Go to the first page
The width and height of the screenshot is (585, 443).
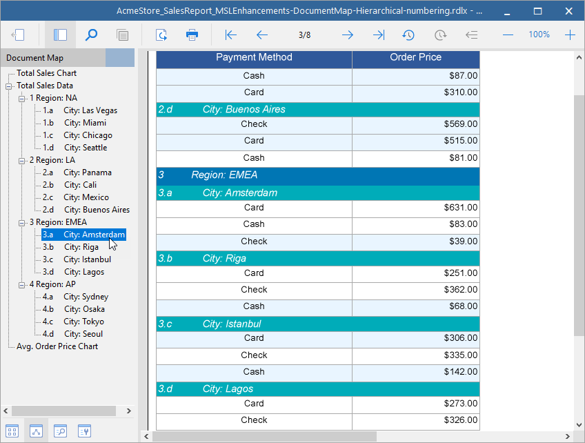(231, 35)
